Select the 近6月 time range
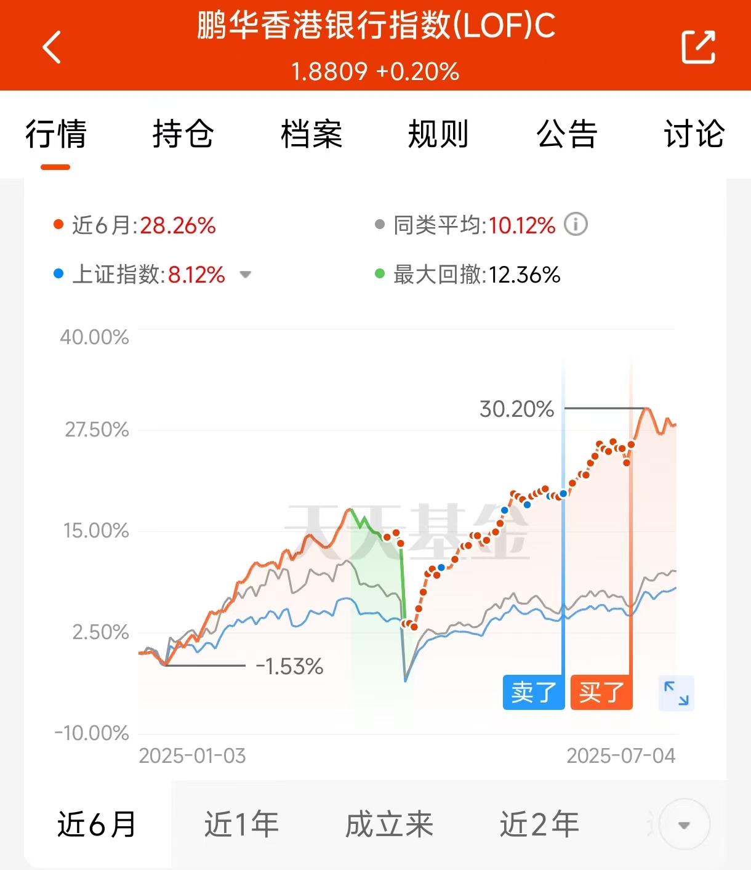 pyautogui.click(x=97, y=824)
